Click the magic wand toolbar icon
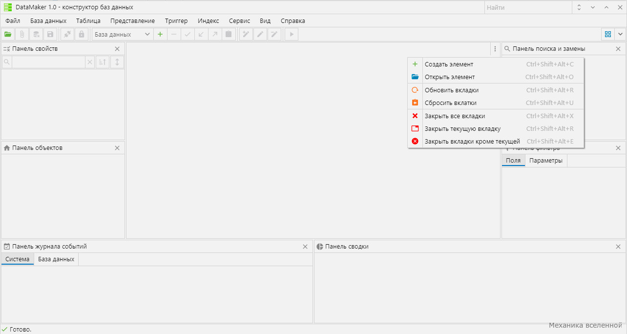The image size is (627, 334). click(247, 34)
